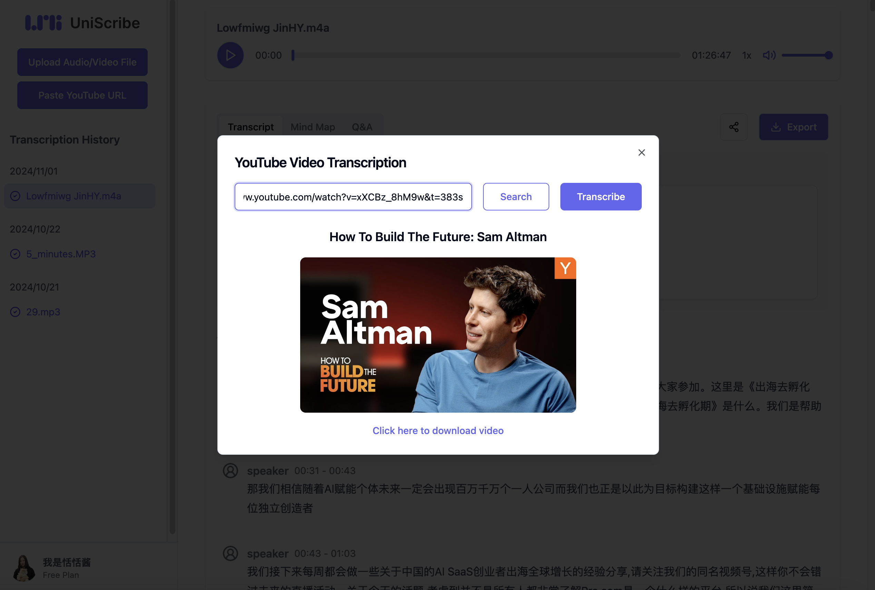Click the user profile avatar

[24, 568]
